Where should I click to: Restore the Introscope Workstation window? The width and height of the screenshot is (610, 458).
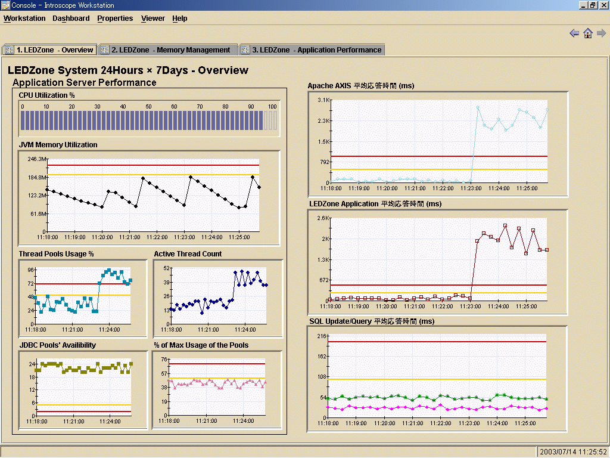click(593, 5)
